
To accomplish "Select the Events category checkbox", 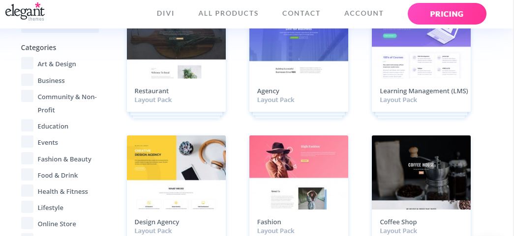I will pyautogui.click(x=27, y=141).
